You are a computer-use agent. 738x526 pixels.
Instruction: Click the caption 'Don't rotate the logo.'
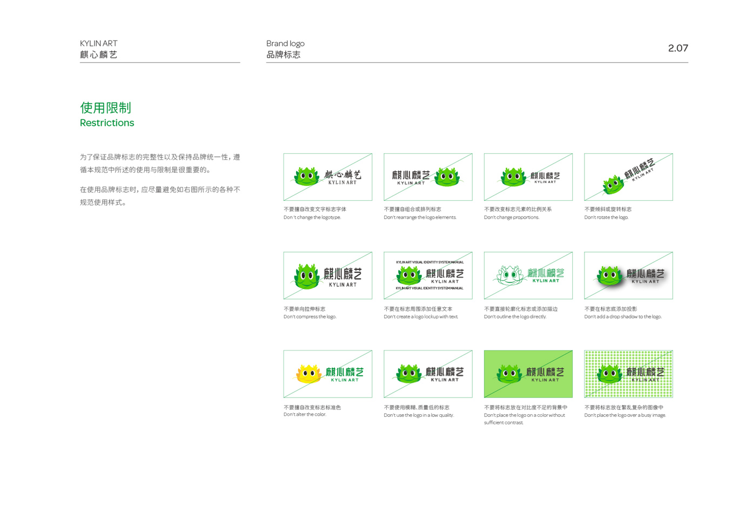pyautogui.click(x=606, y=217)
